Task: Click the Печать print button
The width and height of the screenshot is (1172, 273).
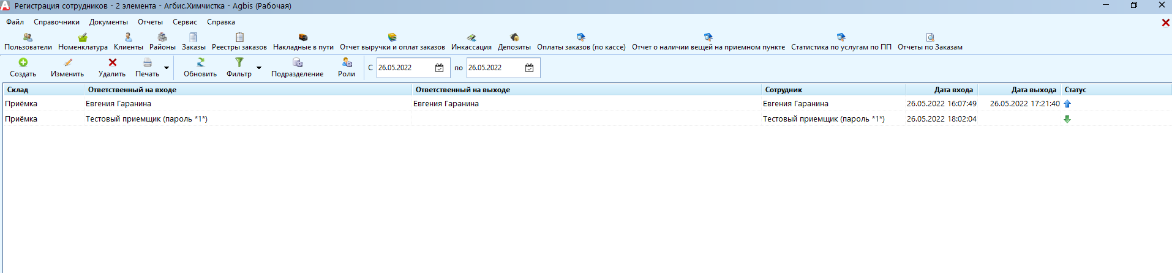Action: click(x=147, y=67)
